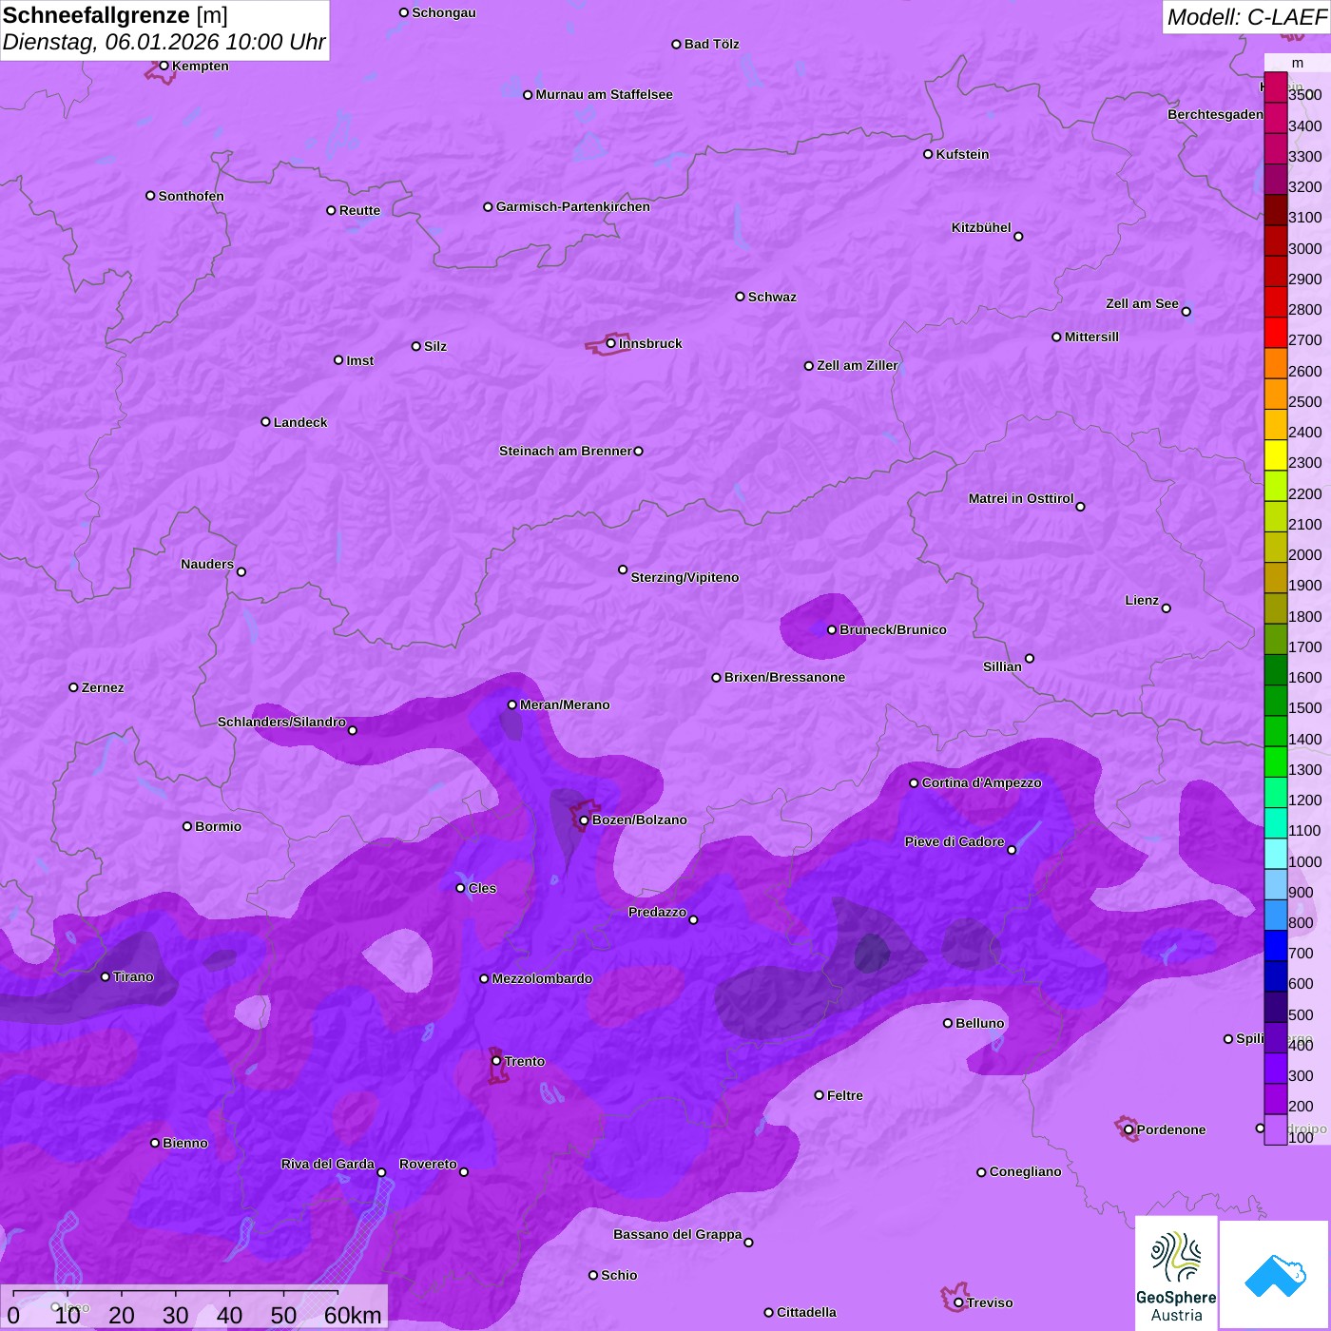The width and height of the screenshot is (1331, 1331).
Task: Click the Lienz marker dot
Action: 1167,608
